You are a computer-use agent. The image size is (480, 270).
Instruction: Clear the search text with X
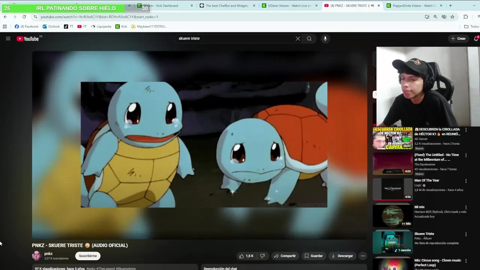[x=298, y=38]
